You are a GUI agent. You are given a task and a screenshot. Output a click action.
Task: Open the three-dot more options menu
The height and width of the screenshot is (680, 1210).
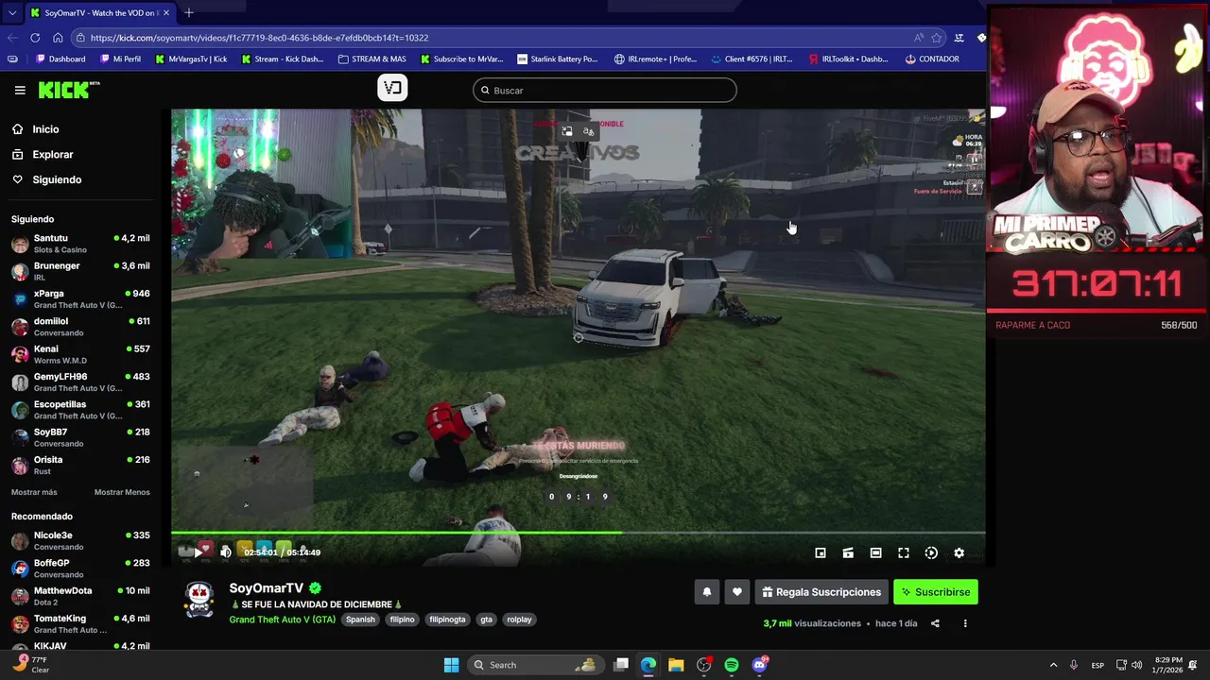tap(965, 623)
